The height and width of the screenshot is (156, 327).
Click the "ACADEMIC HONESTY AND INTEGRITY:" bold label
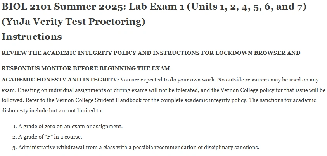60,80
